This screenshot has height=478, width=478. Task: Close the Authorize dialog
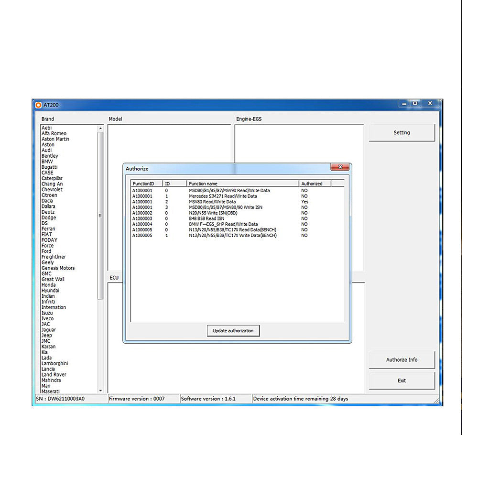tap(340, 167)
